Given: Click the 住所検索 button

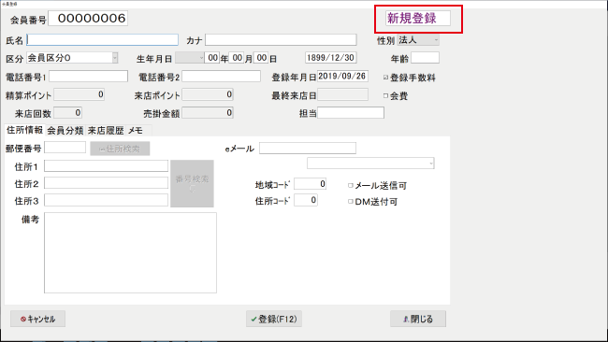Looking at the screenshot, I should pyautogui.click(x=121, y=149).
